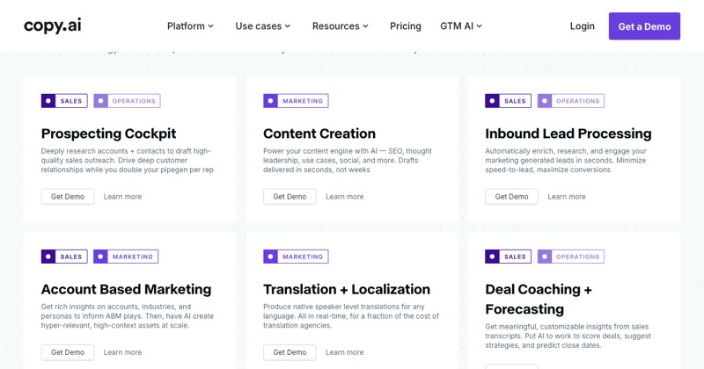Image resolution: width=704 pixels, height=369 pixels.
Task: Select the Operations tag on Deal Coaching card
Action: (x=570, y=257)
